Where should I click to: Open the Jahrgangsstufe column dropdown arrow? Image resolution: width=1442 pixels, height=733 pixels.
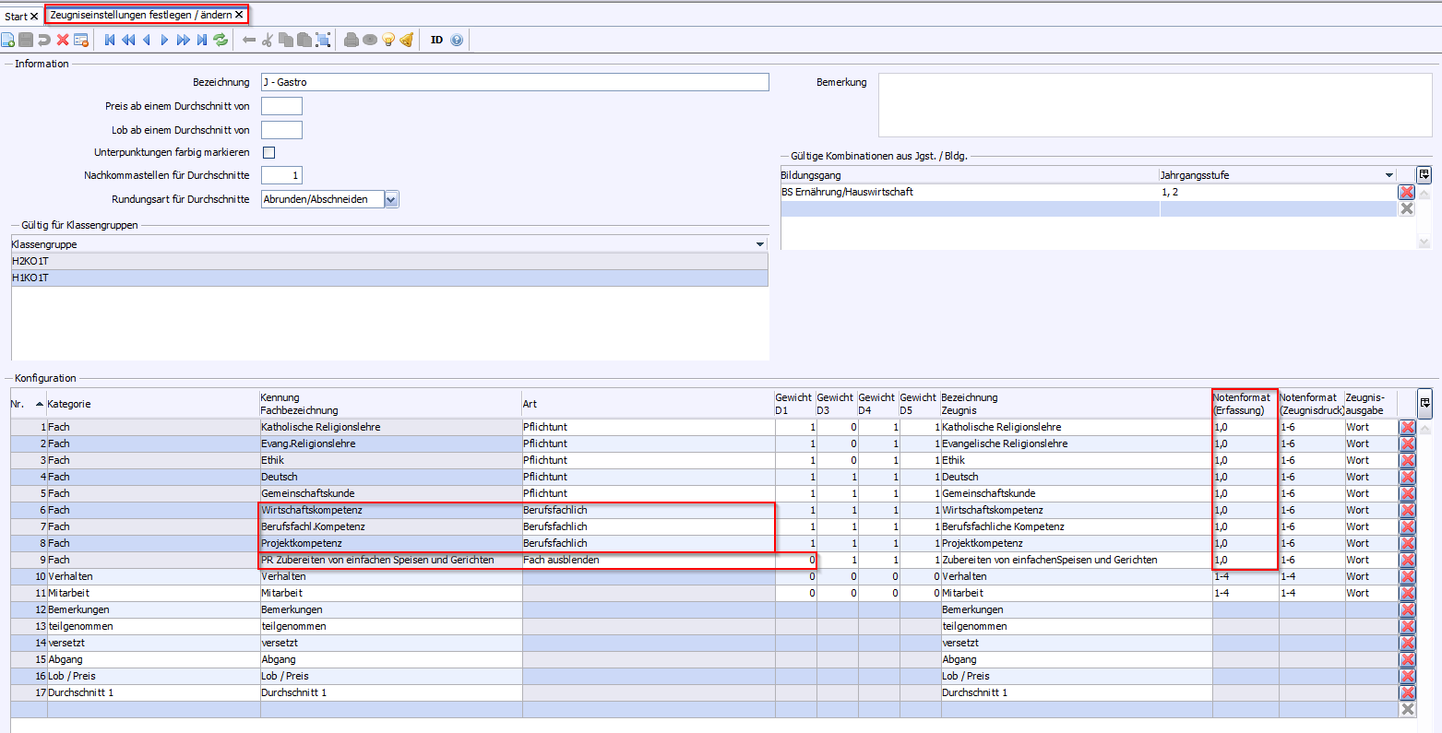(1389, 175)
